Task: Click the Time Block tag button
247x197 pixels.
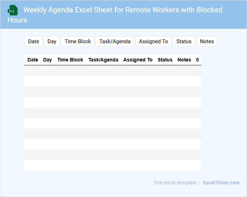Action: (78, 41)
